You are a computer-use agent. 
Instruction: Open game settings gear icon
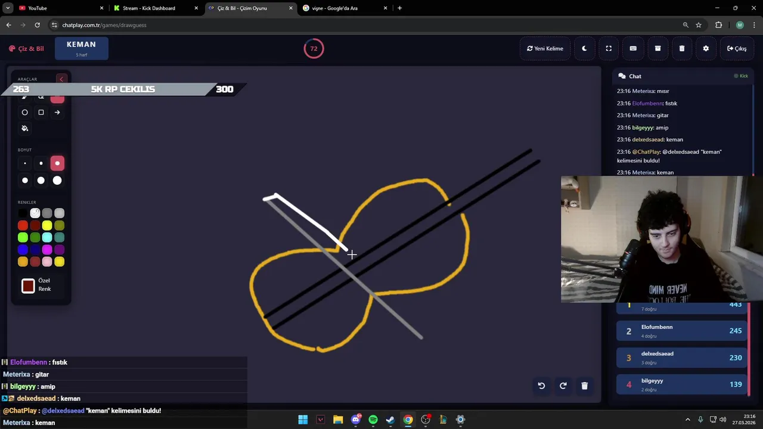706,48
